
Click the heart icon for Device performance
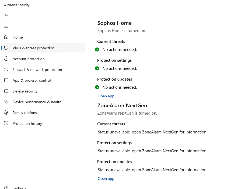pyautogui.click(x=6, y=102)
